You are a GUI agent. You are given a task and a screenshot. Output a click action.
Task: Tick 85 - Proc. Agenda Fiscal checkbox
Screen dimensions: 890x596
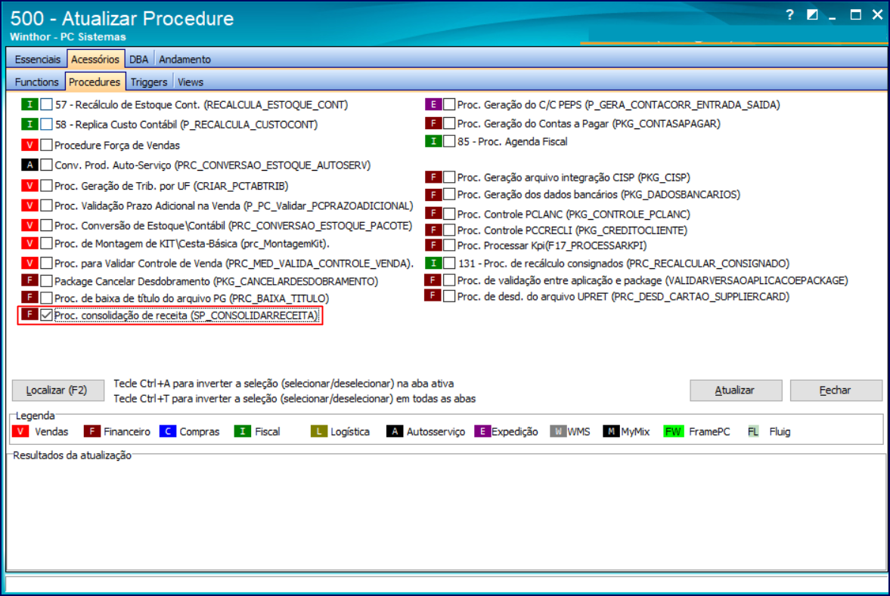(449, 141)
